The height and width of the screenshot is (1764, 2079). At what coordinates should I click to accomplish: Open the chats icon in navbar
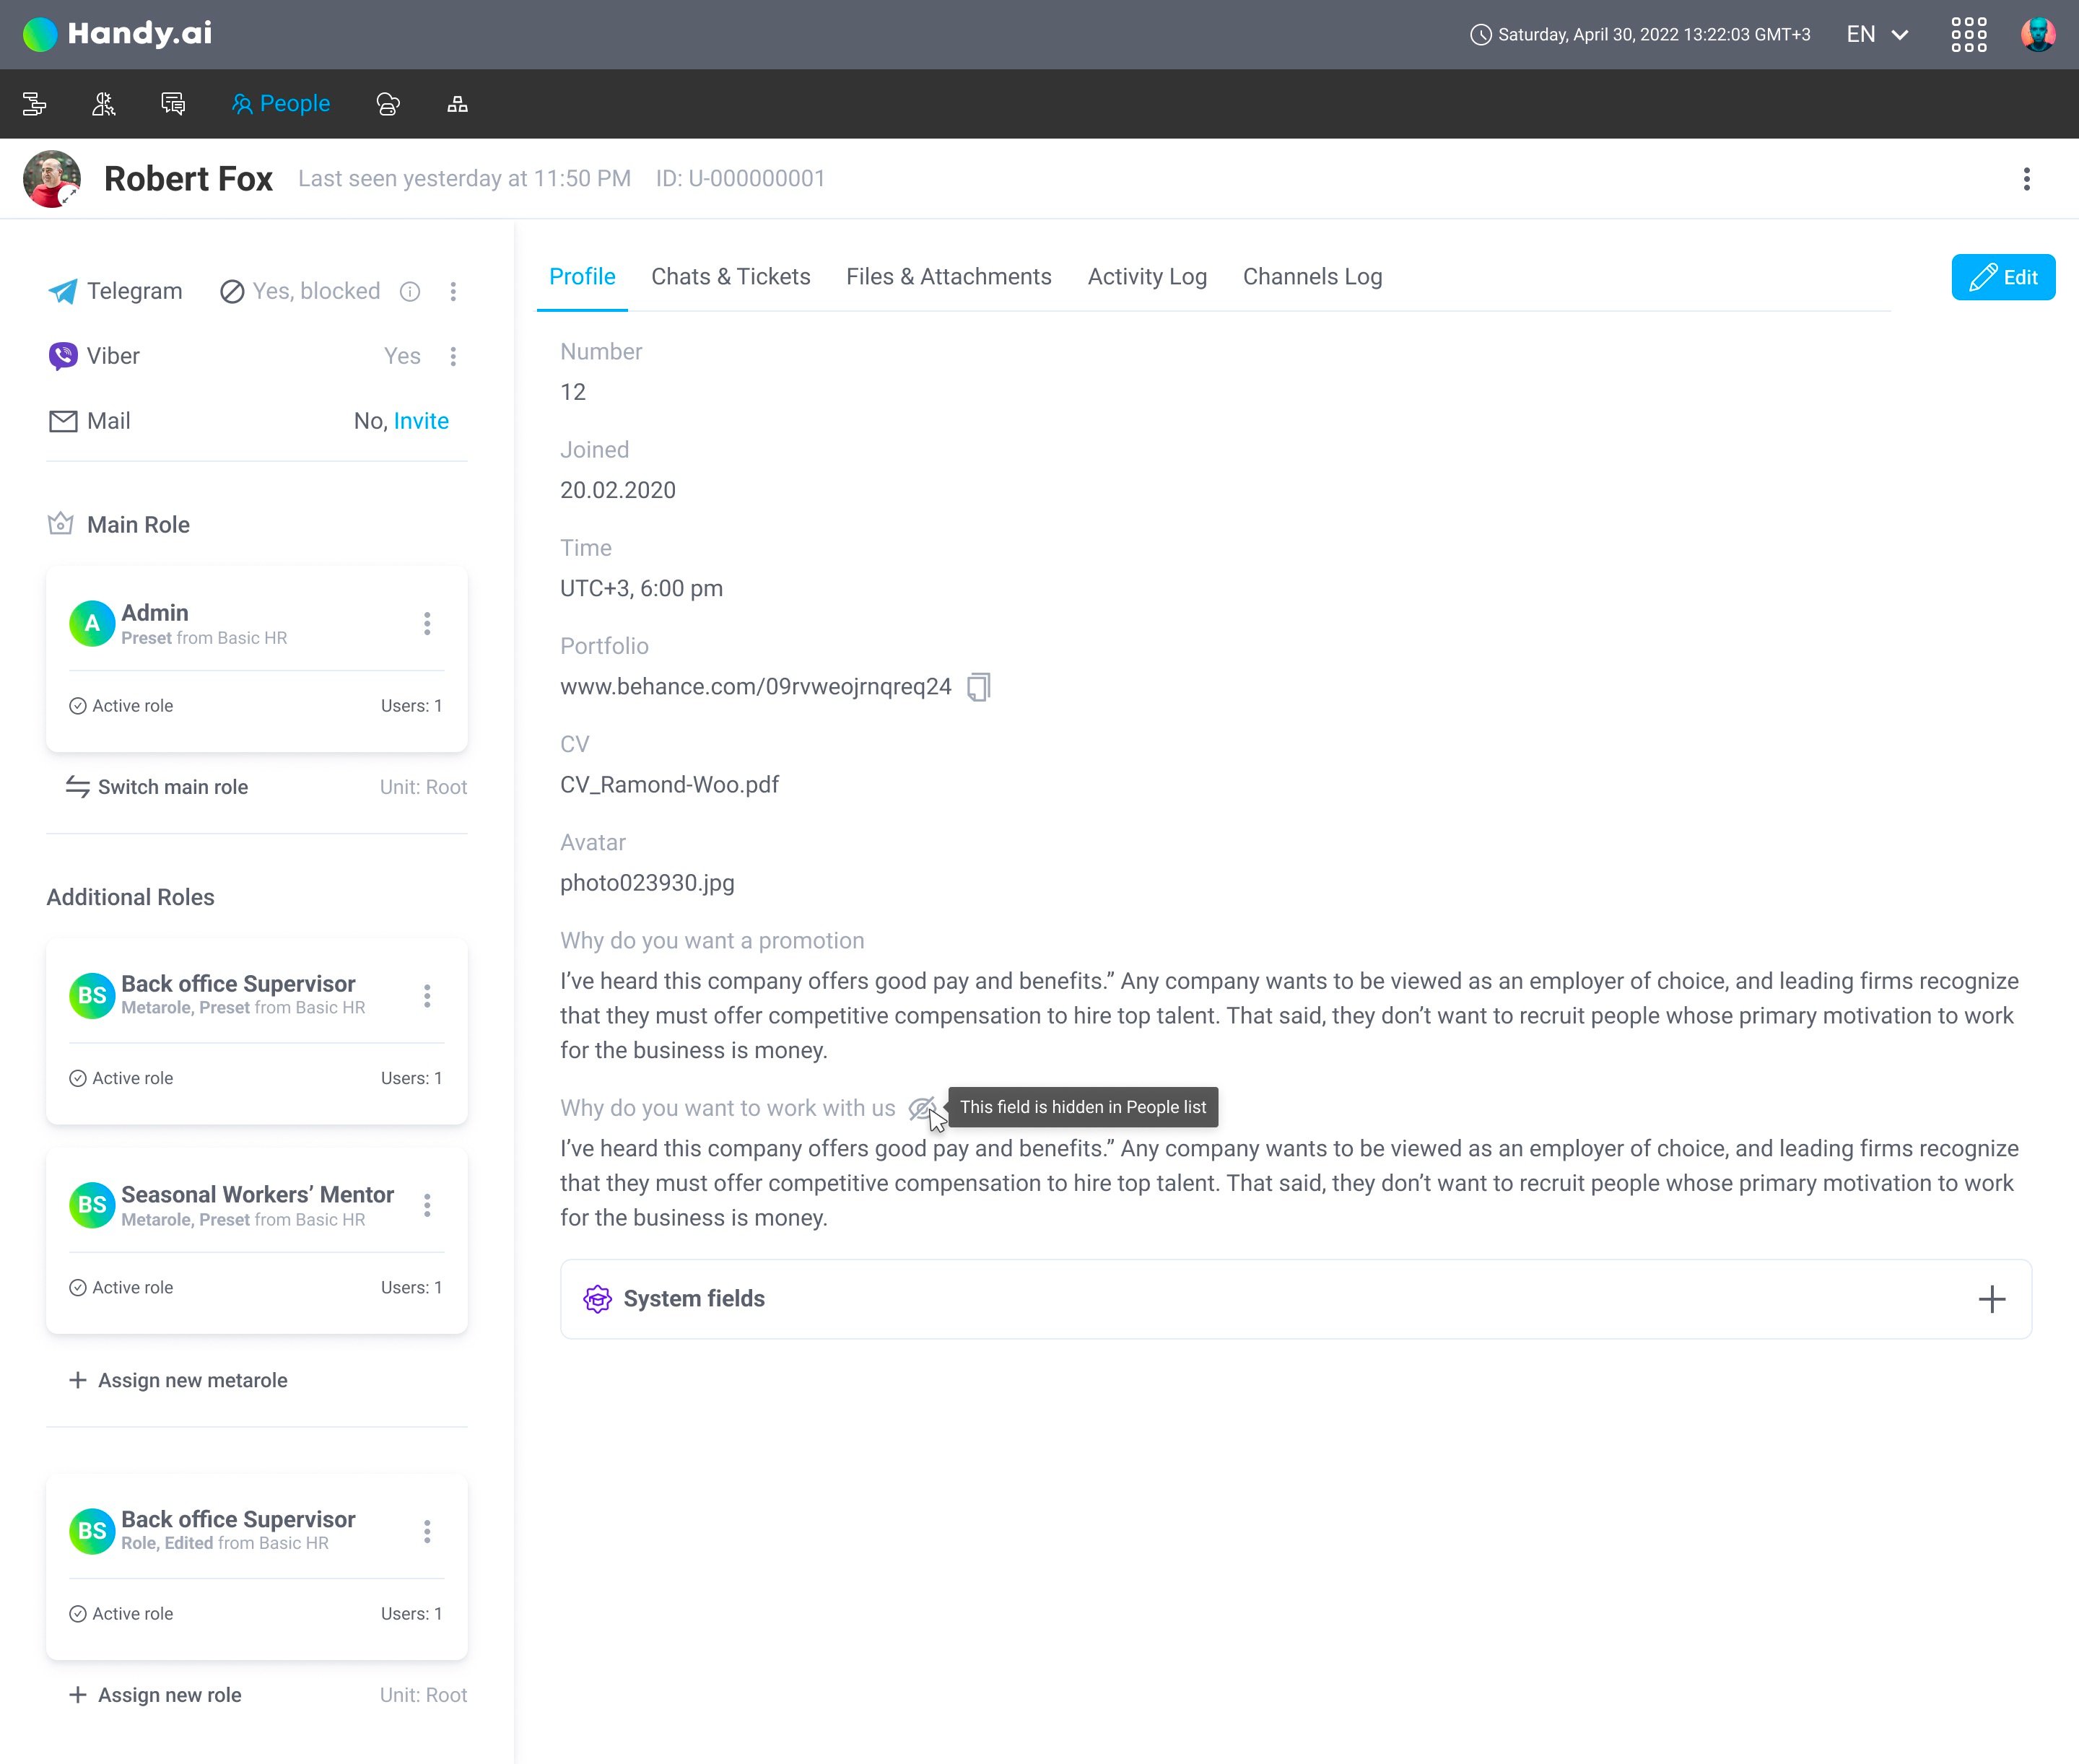click(x=173, y=104)
